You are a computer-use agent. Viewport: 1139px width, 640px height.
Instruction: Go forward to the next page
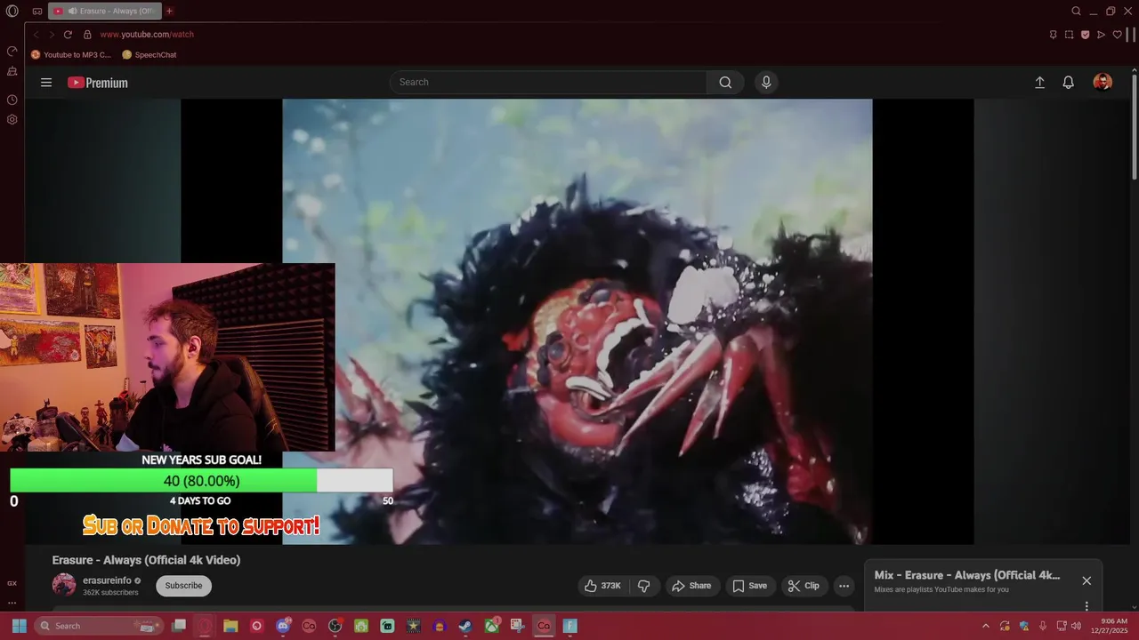point(52,35)
